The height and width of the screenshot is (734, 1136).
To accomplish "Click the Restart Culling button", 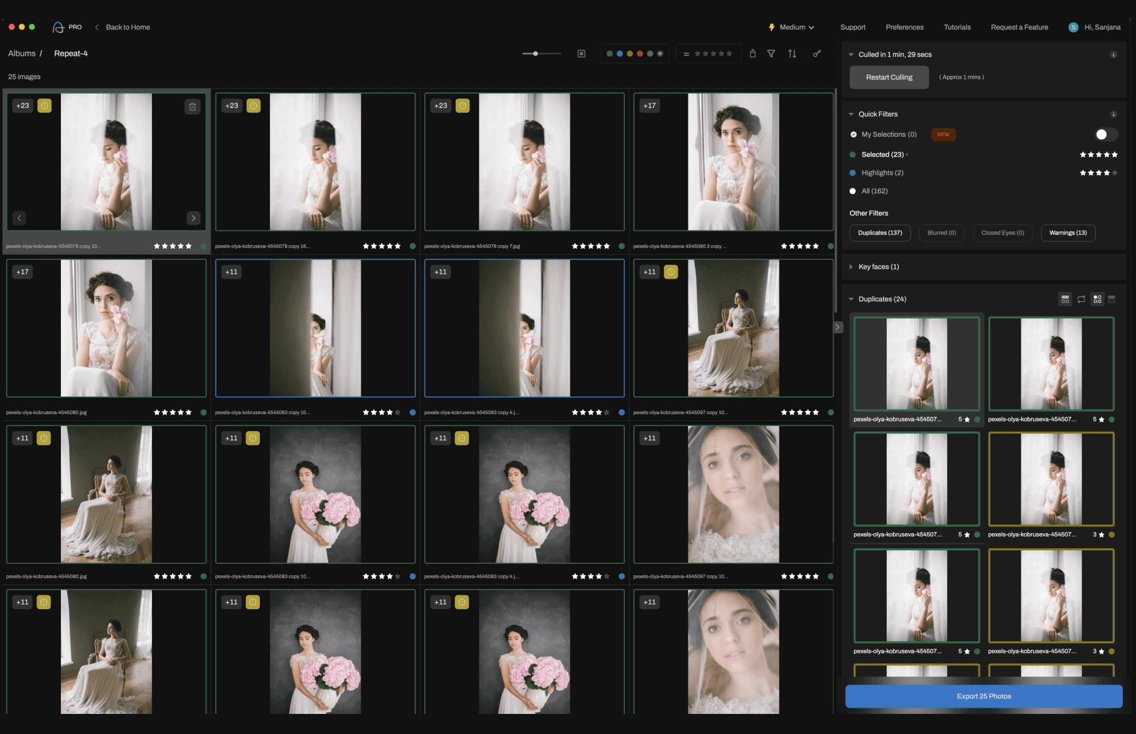I will click(889, 77).
